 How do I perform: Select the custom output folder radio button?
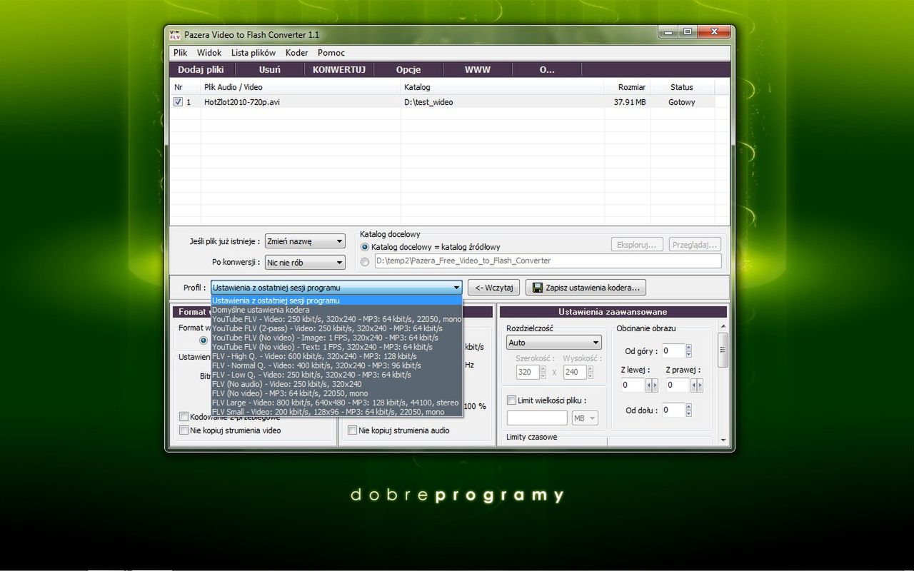pos(365,262)
